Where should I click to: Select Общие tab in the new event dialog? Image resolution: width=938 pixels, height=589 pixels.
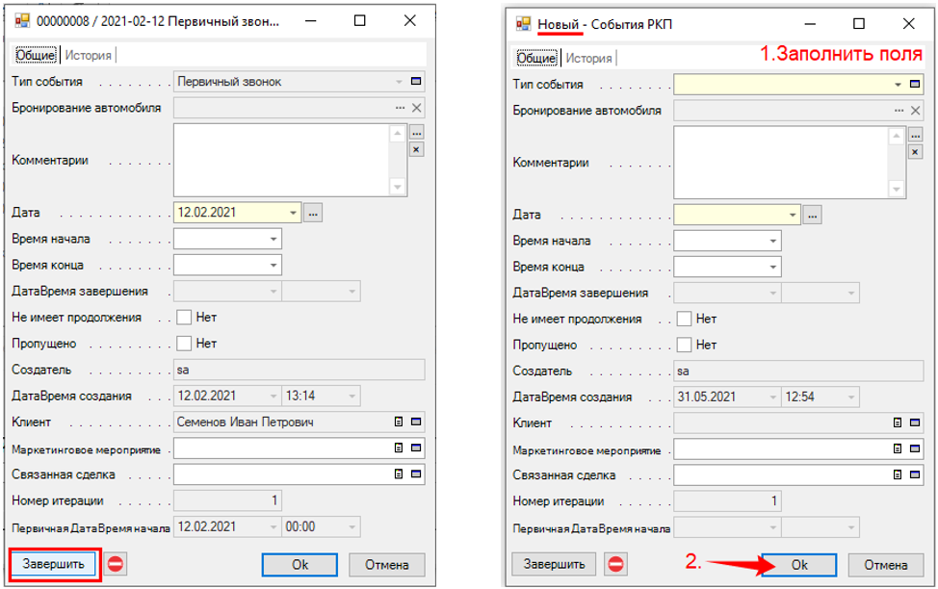[x=536, y=58]
